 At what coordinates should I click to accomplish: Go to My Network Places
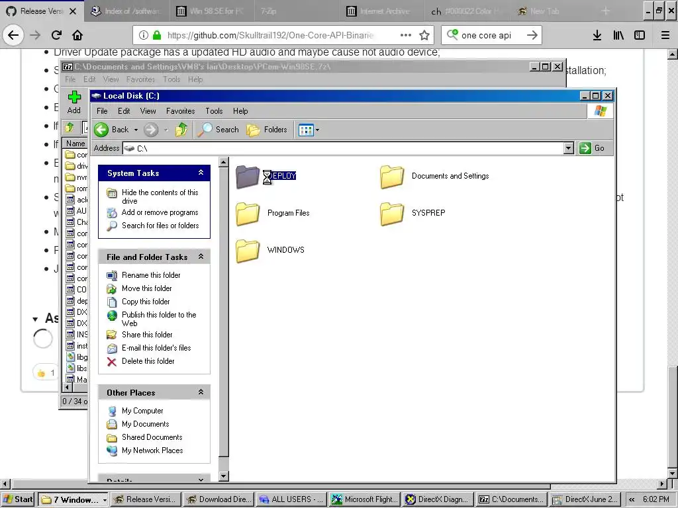pyautogui.click(x=152, y=450)
